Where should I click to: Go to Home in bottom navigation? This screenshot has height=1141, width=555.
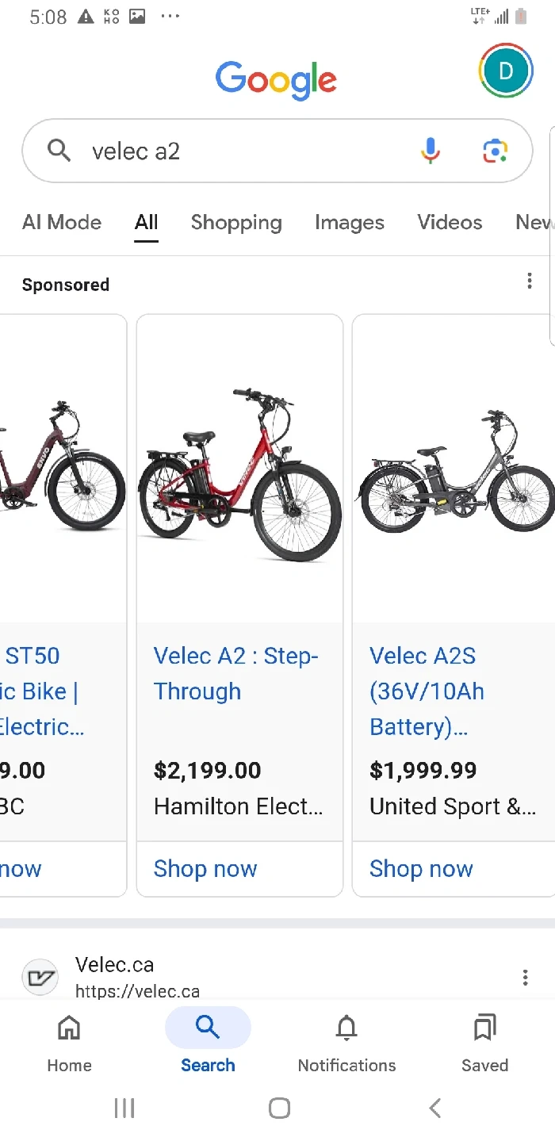[69, 1043]
